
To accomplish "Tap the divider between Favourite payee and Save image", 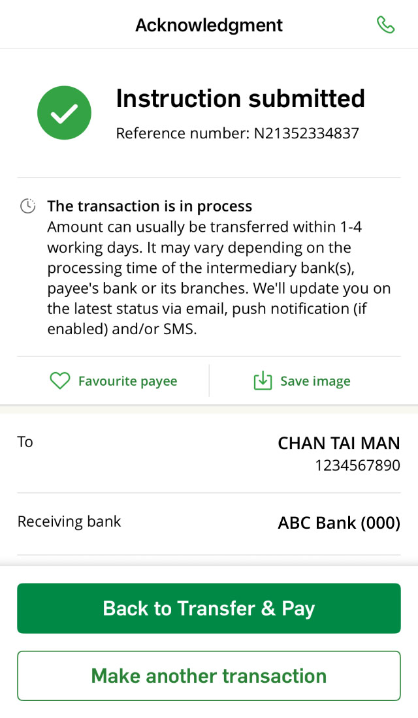I will [x=209, y=381].
